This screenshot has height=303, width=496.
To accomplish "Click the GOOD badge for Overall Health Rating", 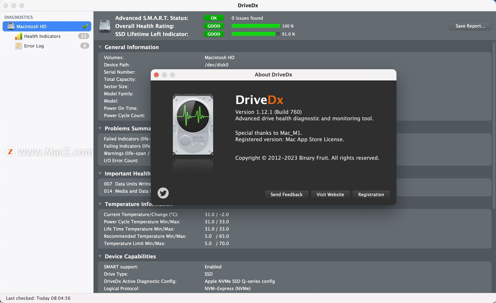I will tap(214, 26).
